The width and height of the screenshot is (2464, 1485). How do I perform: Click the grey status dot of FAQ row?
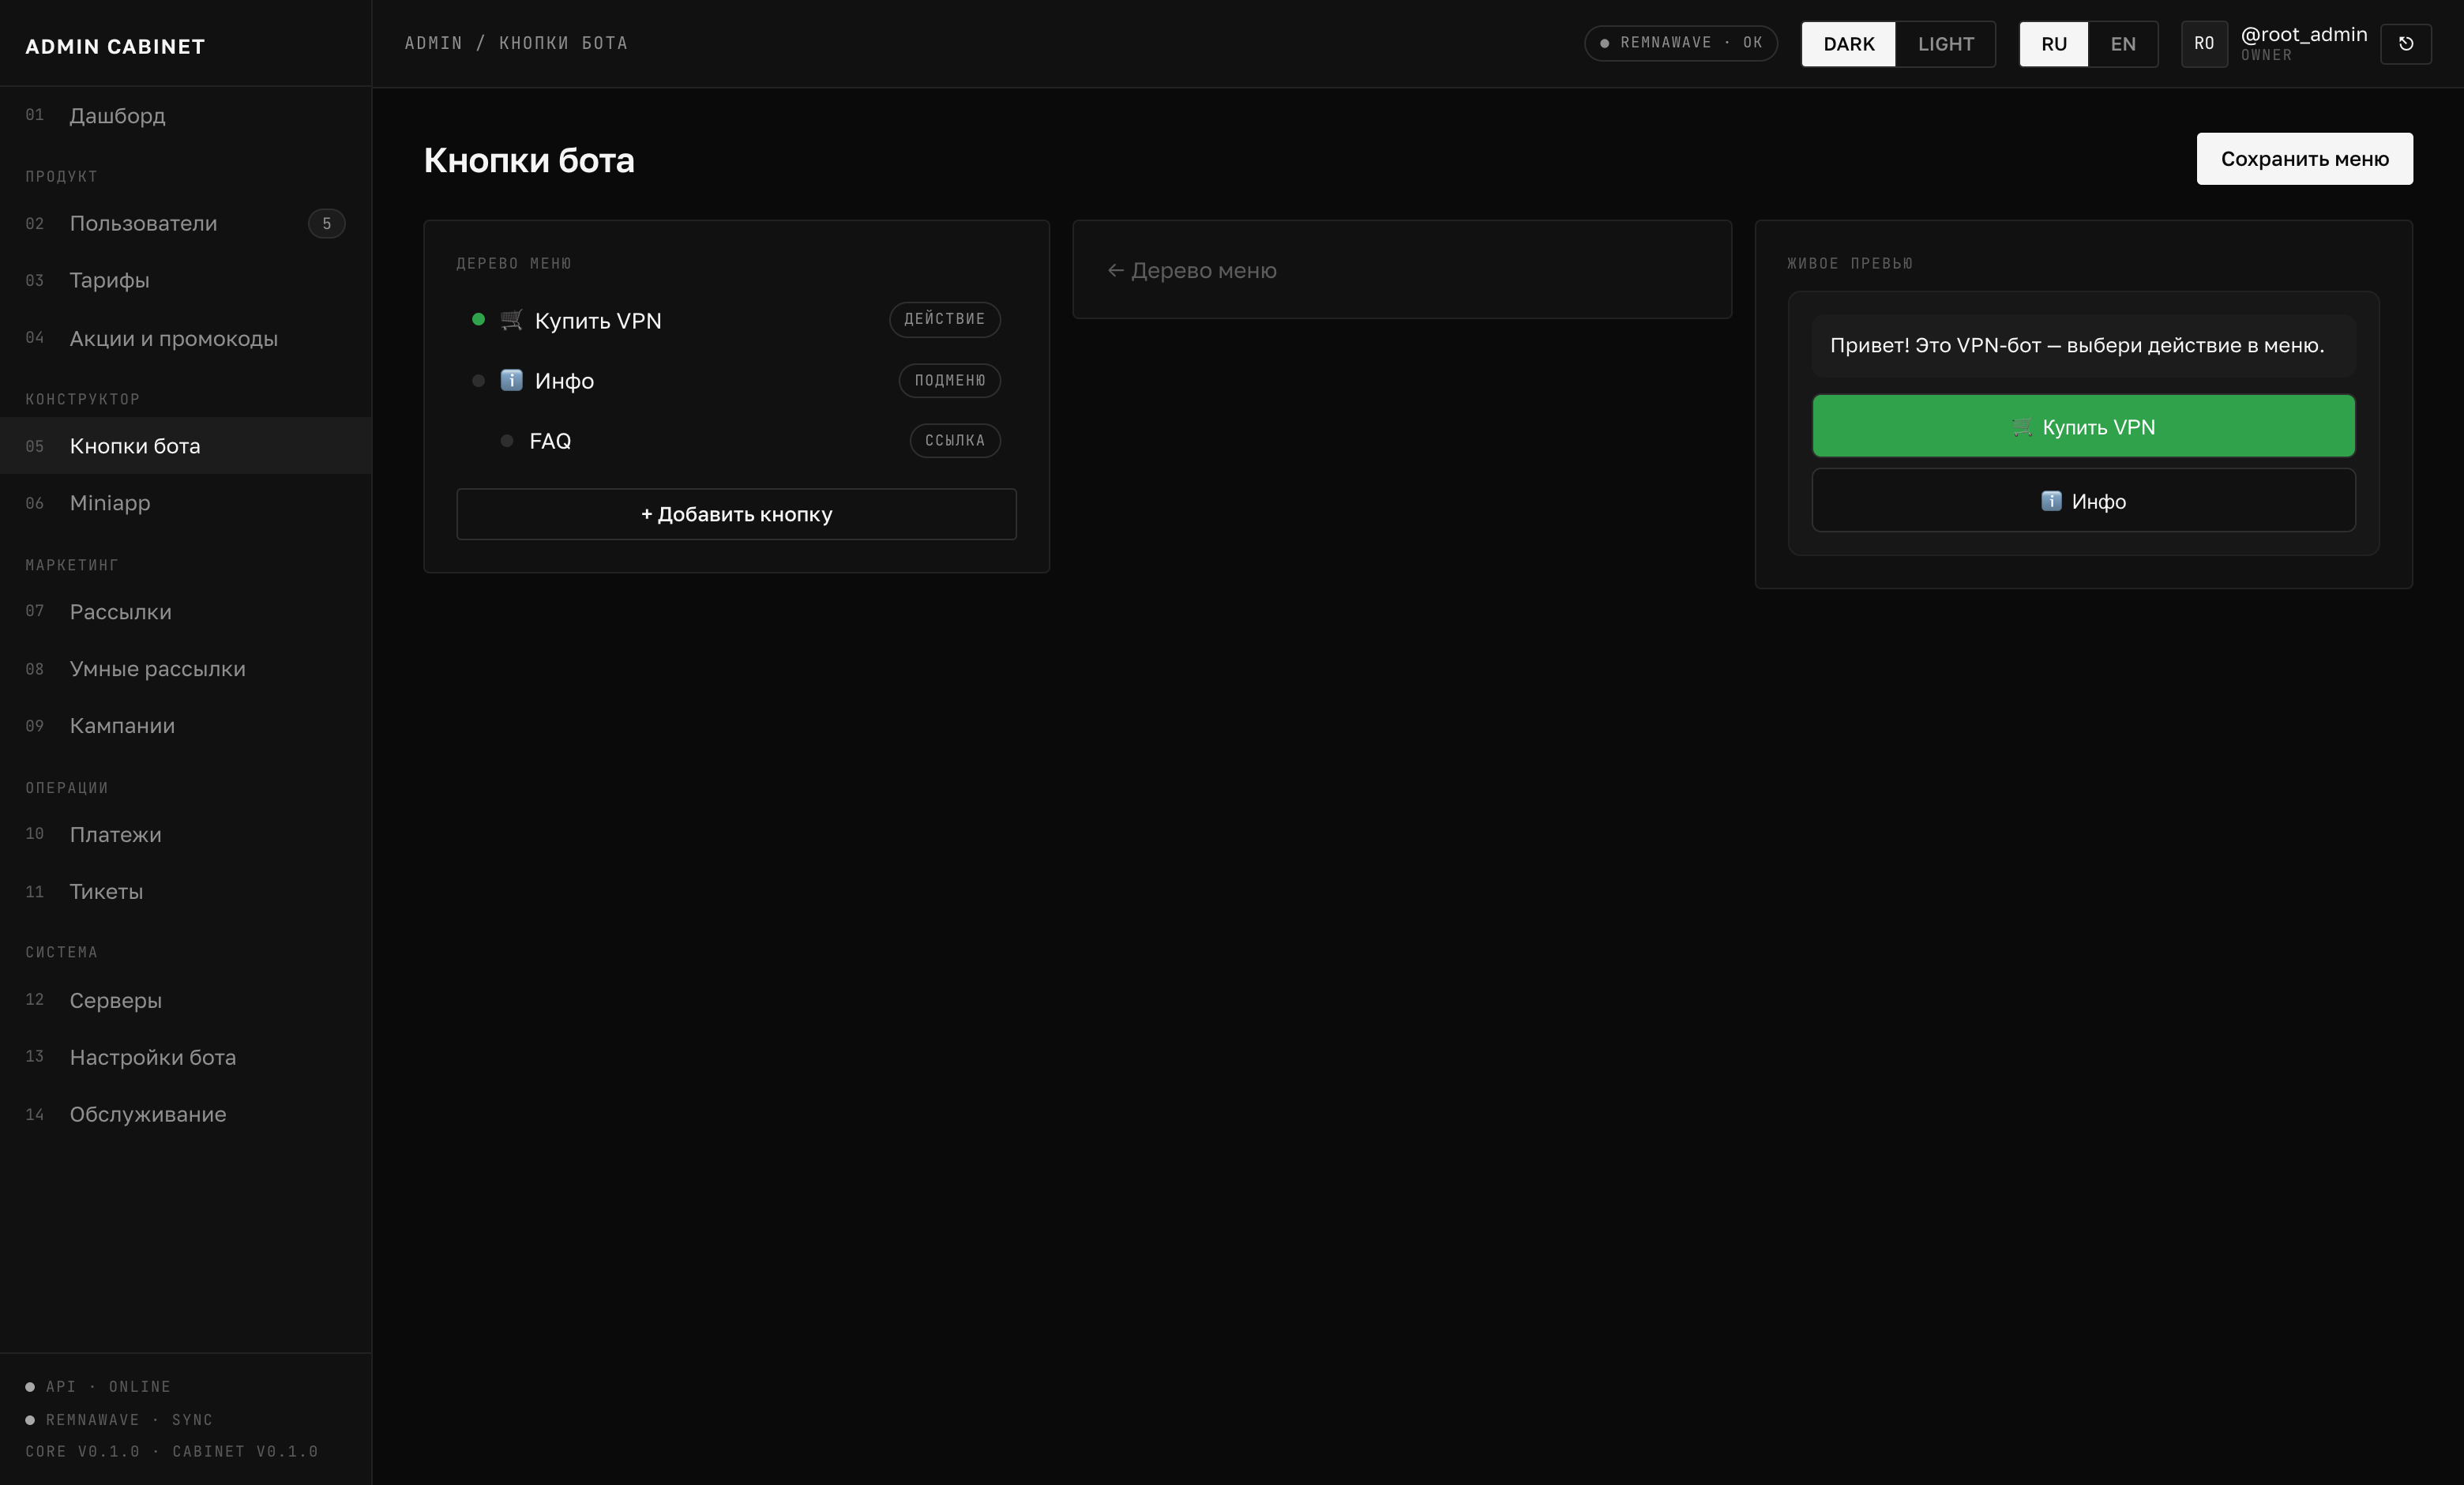pyautogui.click(x=507, y=440)
